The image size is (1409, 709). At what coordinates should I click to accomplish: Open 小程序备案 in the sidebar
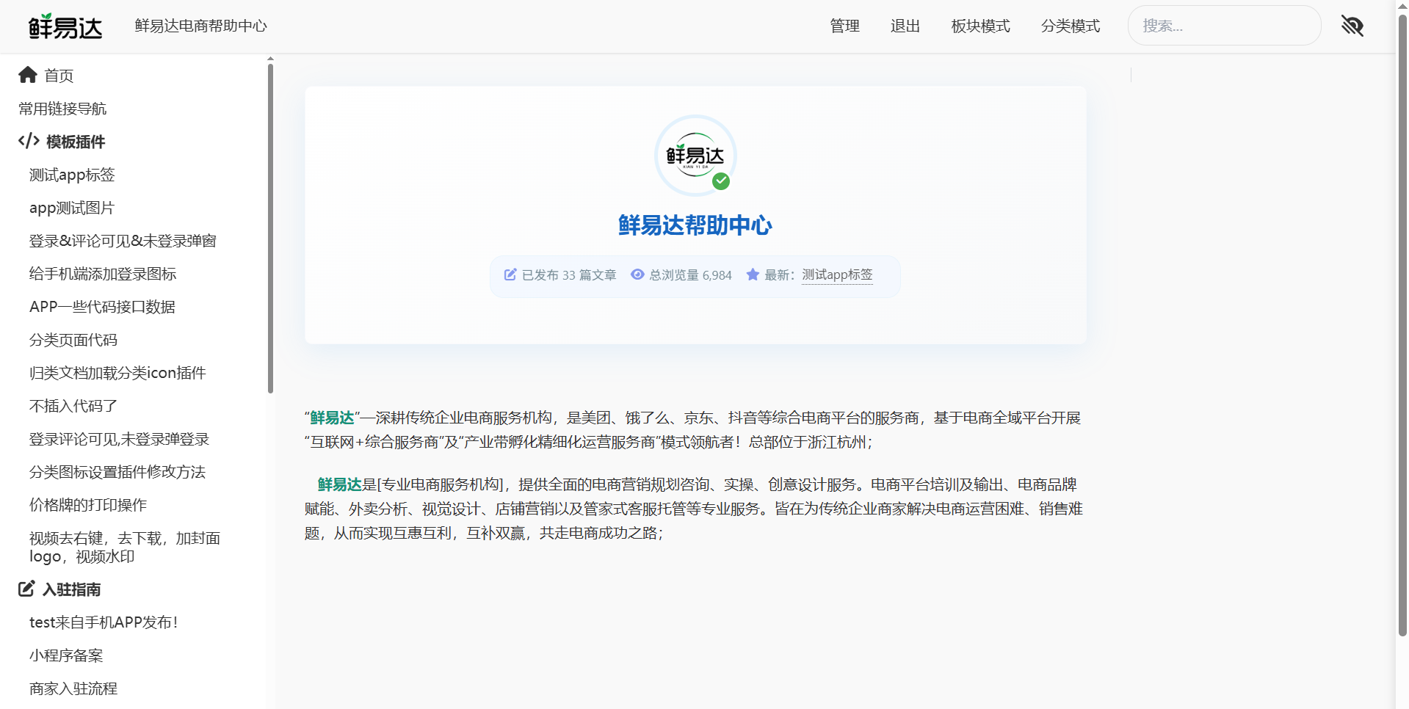click(x=66, y=655)
